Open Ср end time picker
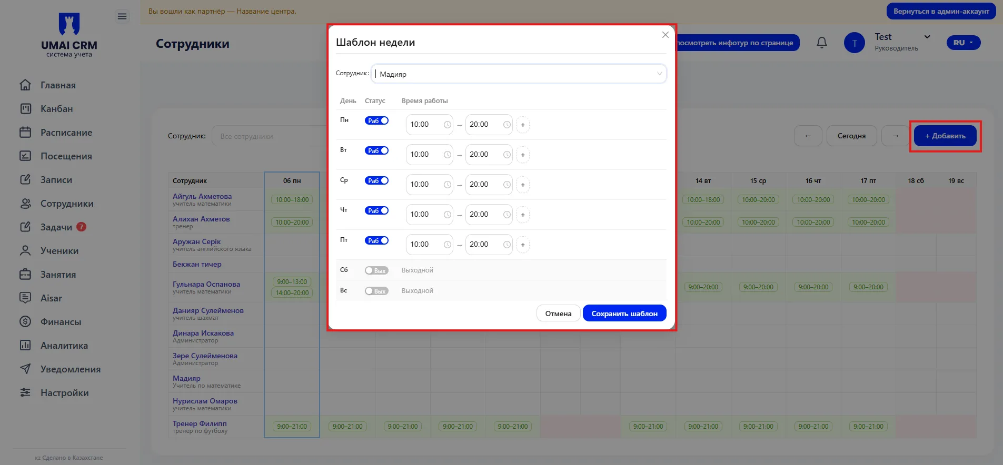Screen dimensions: 1003x465 (x=489, y=185)
